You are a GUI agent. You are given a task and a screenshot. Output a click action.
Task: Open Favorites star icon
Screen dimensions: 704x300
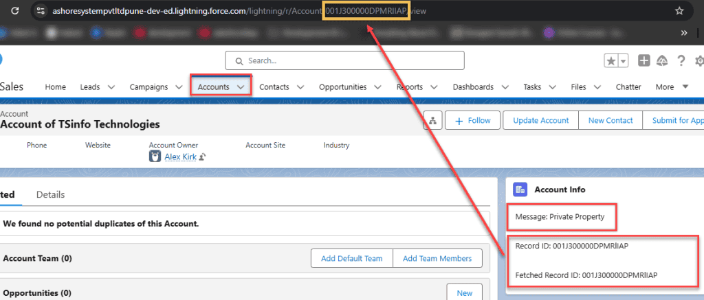point(611,61)
